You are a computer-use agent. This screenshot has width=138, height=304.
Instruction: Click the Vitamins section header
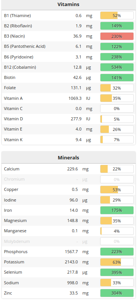pos(69,5)
